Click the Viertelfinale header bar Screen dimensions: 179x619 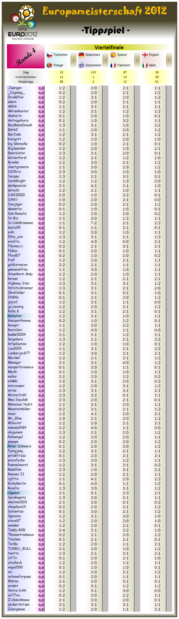coord(109,47)
